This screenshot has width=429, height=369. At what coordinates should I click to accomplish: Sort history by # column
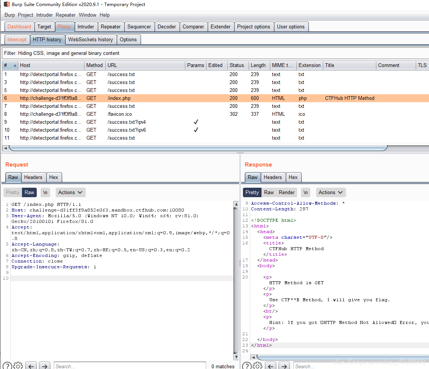click(x=10, y=65)
